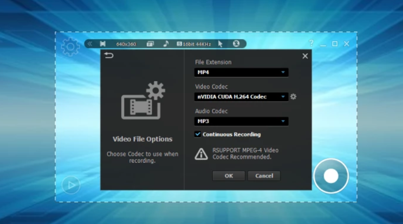Screen dimensions: 403x224
Task: Toggle the mouse cursor capture icon
Action: pos(220,44)
